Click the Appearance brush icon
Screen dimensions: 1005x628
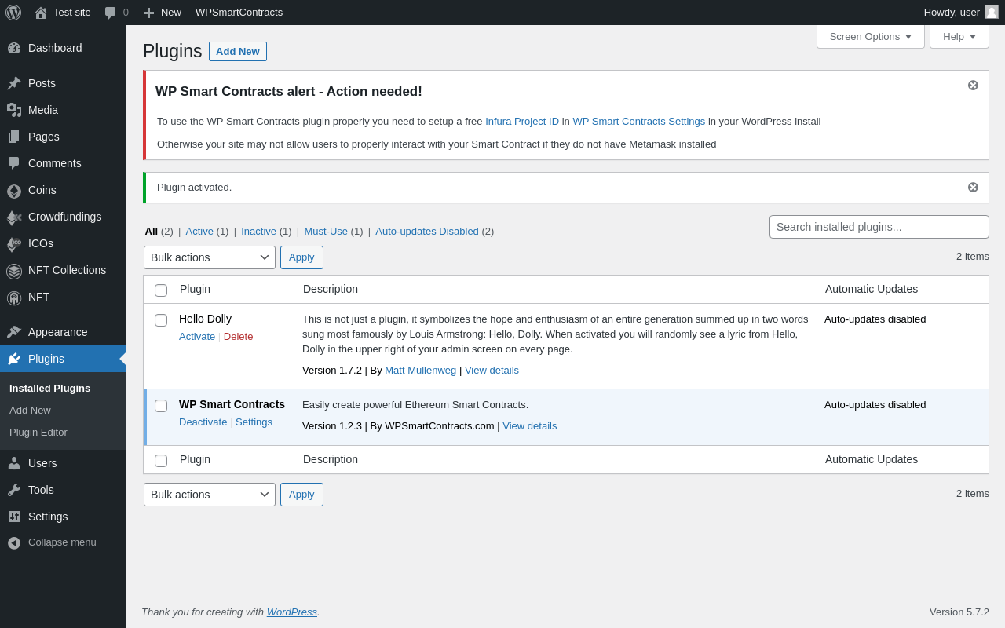[14, 332]
